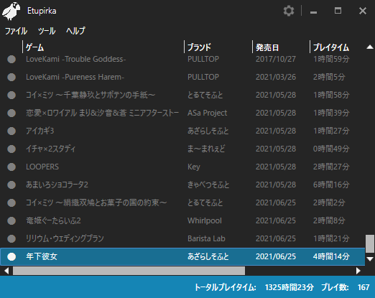Select the あまいろショコラータ2 game title

[x=57, y=185]
